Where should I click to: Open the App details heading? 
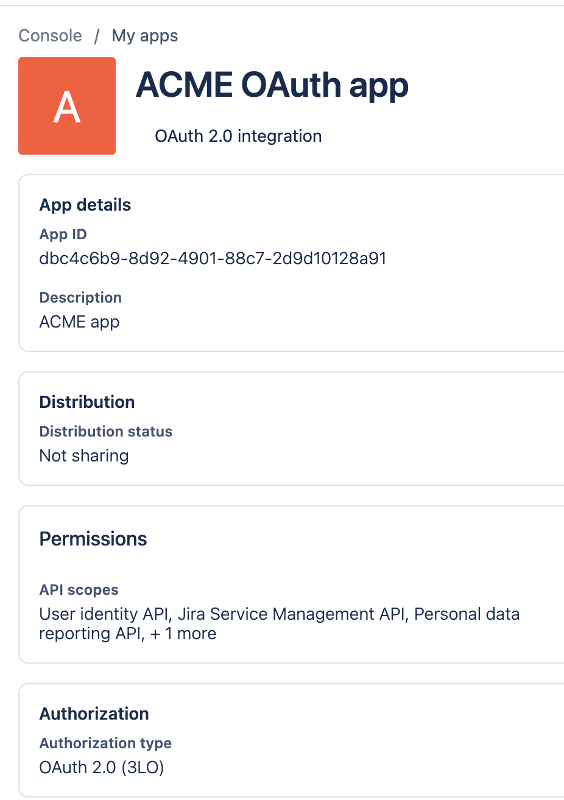(x=85, y=205)
